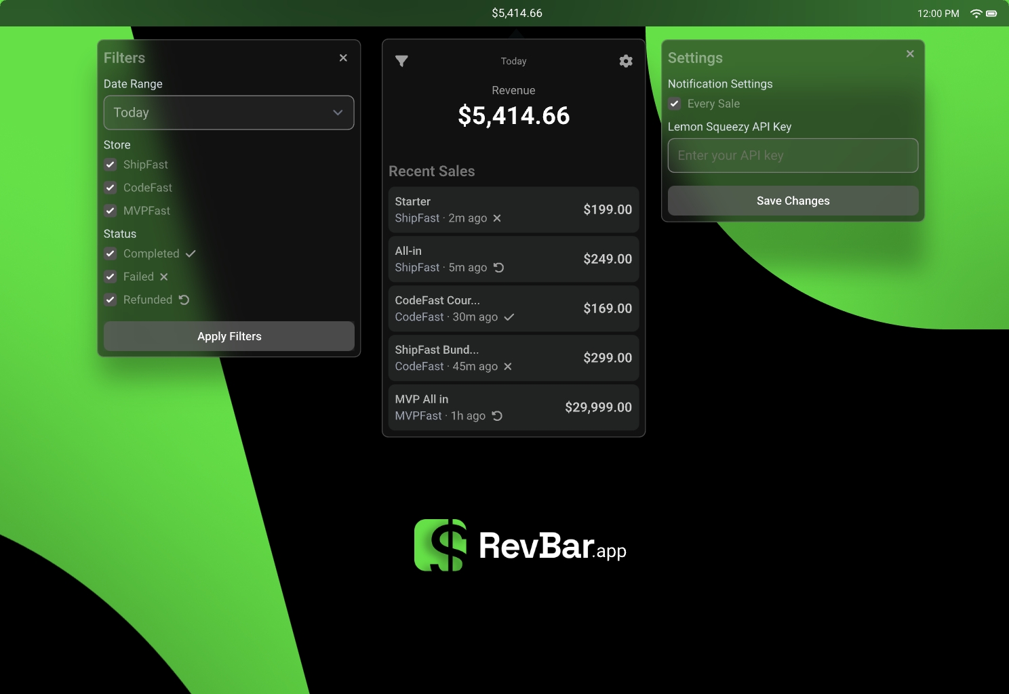Click the Lemon Squeezy API key field
Viewport: 1009px width, 694px height.
793,155
